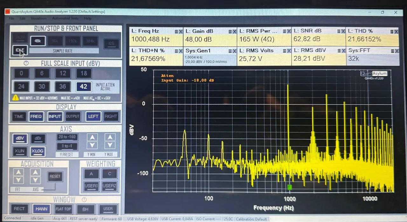This screenshot has height=222, width=407.
Task: Close the L: Gain dB measurement tile
Action: pos(235,31)
